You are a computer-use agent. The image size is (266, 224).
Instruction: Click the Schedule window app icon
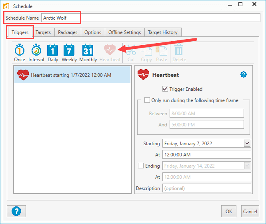point(6,6)
